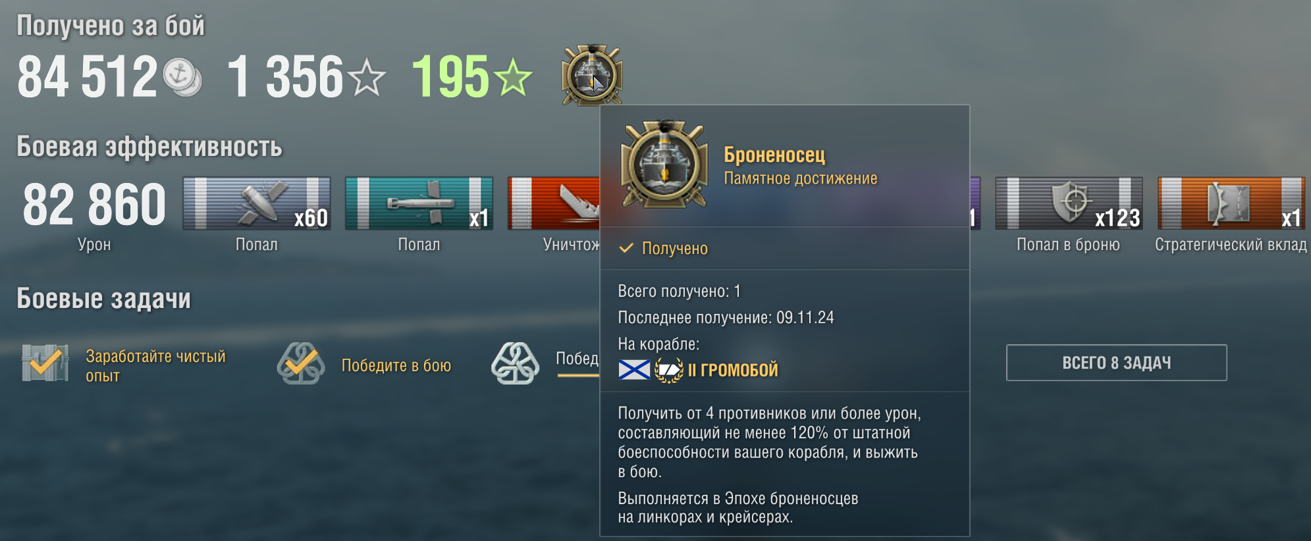The height and width of the screenshot is (541, 1311).
Task: Open the completed Заработайте чистый опыт task icon
Action: (45, 363)
